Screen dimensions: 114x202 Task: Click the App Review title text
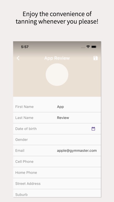click(57, 58)
